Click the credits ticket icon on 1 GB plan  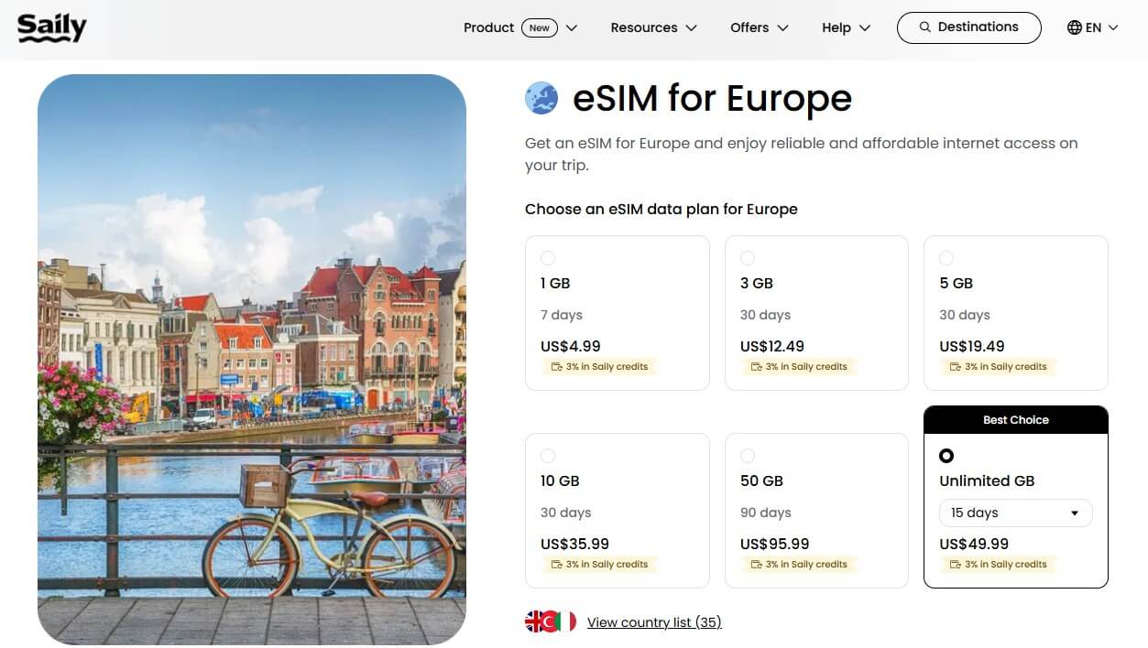point(557,366)
